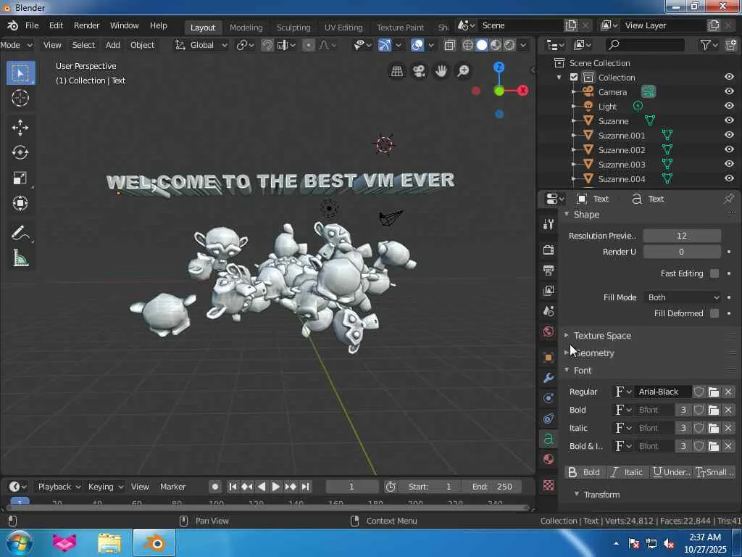Pick the Measure tool

pos(20,259)
